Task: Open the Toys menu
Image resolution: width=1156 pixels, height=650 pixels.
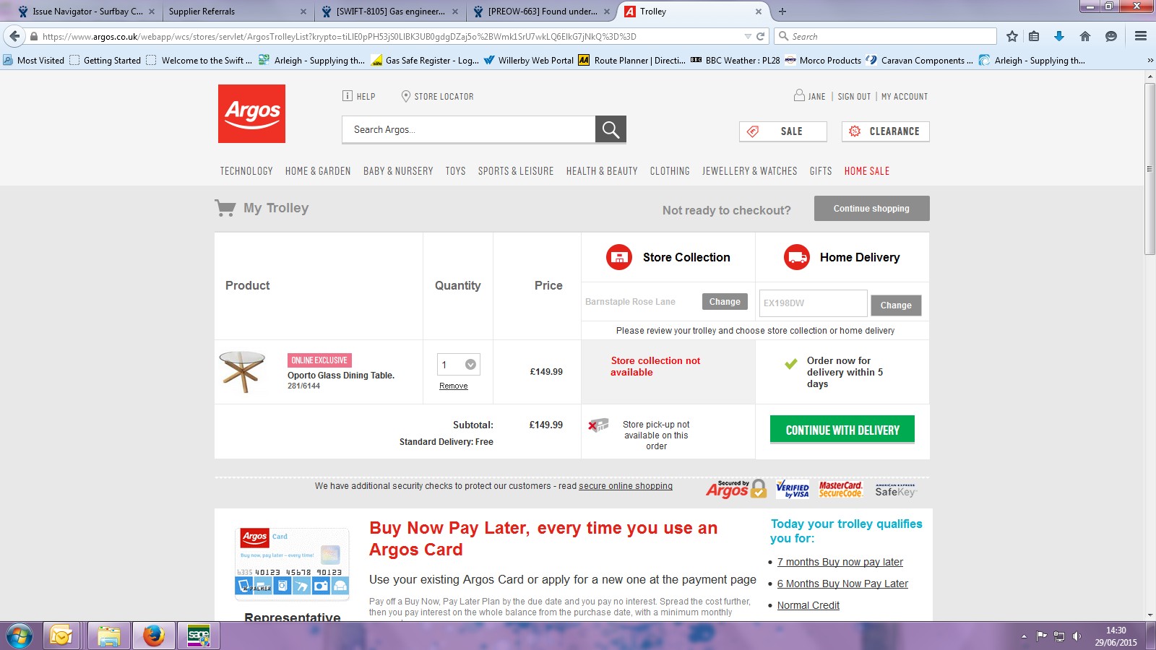Action: click(455, 171)
